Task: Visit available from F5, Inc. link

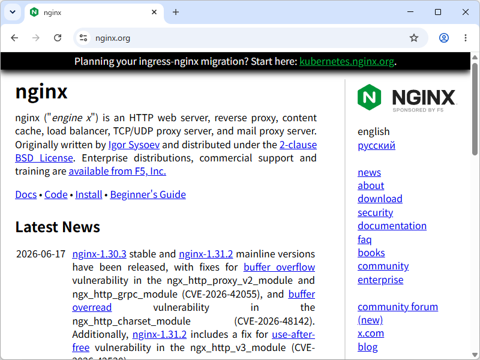Action: click(117, 171)
